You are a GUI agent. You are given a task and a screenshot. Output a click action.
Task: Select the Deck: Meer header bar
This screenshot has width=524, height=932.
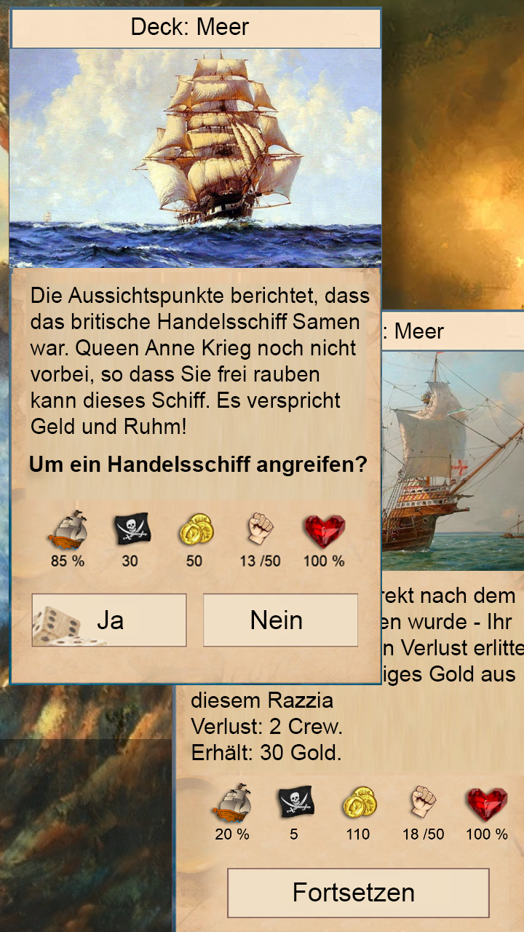point(196,28)
